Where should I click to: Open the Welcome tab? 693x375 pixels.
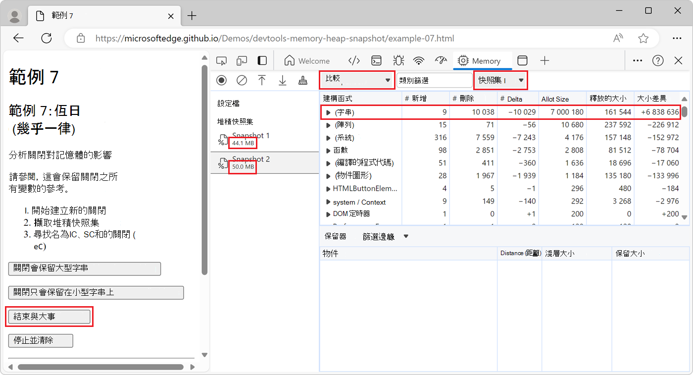(307, 60)
